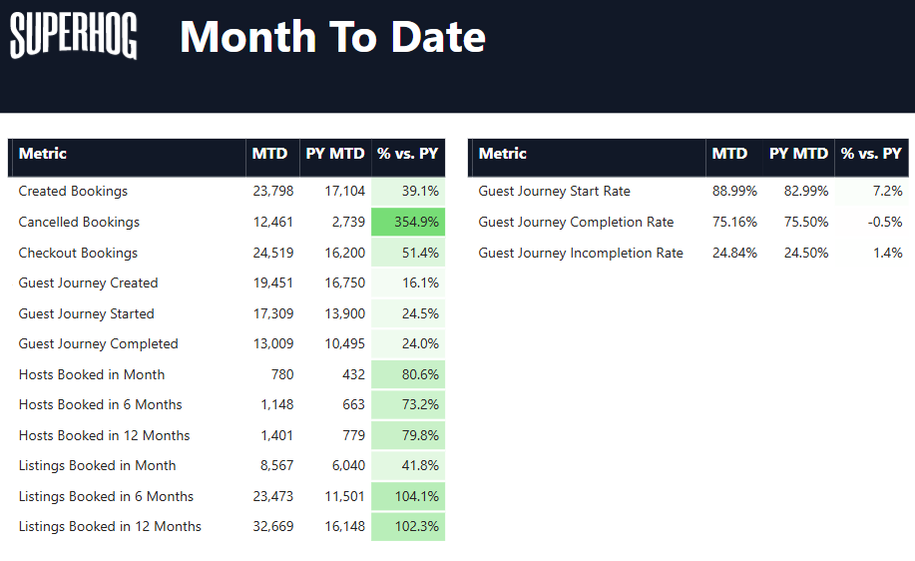This screenshot has height=561, width=915.
Task: Click % vs. PY header in bookings table
Action: (407, 154)
